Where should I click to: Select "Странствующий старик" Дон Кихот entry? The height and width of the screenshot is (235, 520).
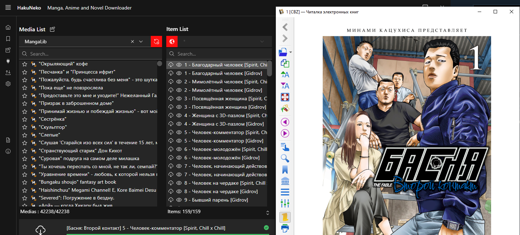80,151
